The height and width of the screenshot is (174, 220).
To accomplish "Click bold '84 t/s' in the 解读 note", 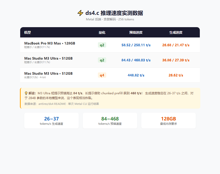I will 78,93.
